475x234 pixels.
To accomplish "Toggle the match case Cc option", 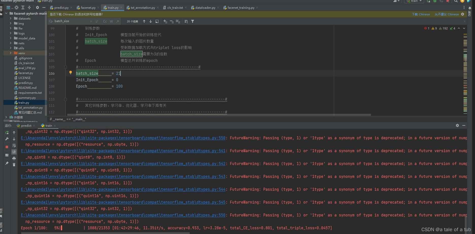I will coord(105,21).
